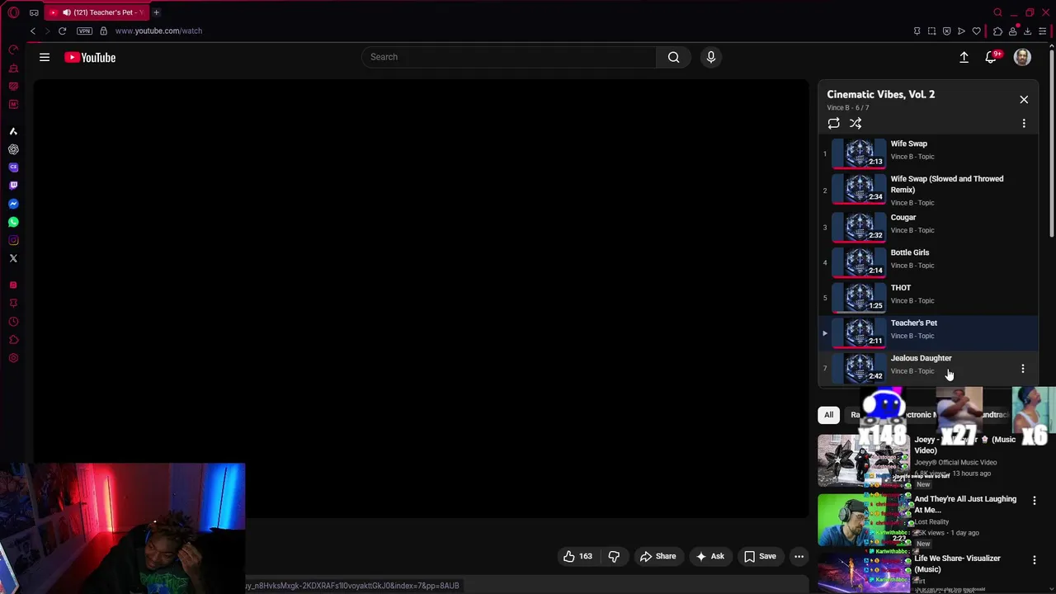This screenshot has width=1056, height=594.
Task: Click the Share button
Action: click(x=658, y=556)
